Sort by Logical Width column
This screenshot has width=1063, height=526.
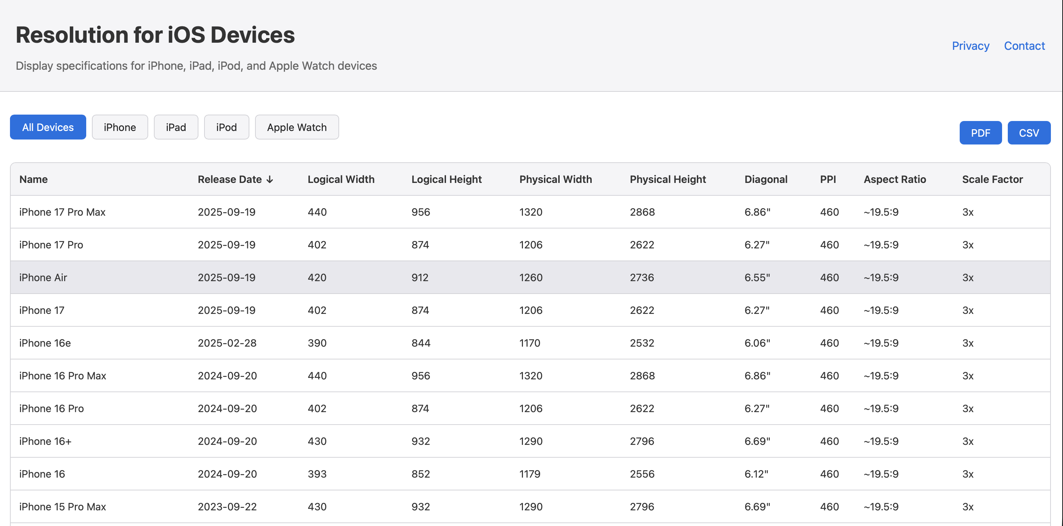341,179
